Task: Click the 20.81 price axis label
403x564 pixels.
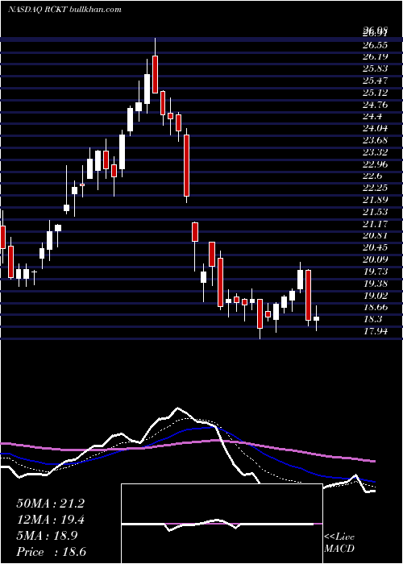Action: pyautogui.click(x=377, y=235)
